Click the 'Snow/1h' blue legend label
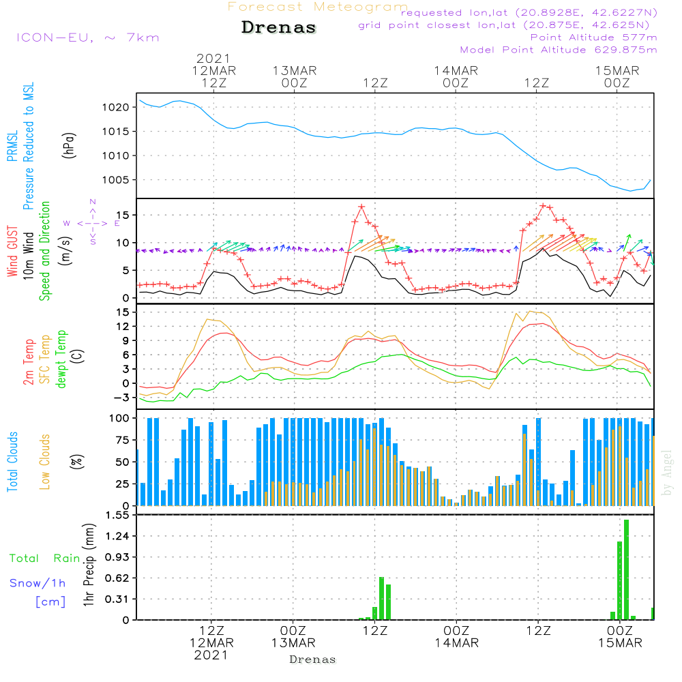 pyautogui.click(x=38, y=583)
